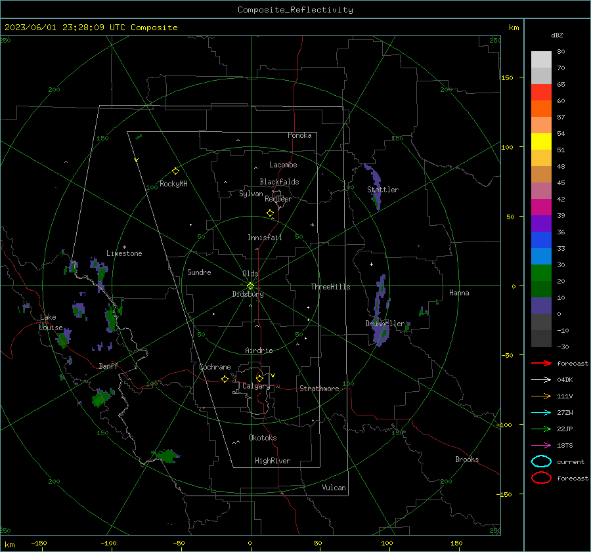Click the orange 111V arrow in legend
Screen dimensions: 591x552
pos(541,396)
